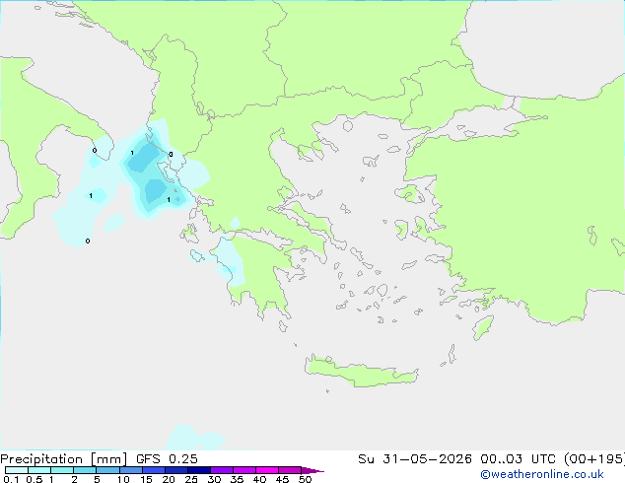Pick the 10–15 mm legend color box
Viewport: 625px width, 483px height.
[x=130, y=470]
